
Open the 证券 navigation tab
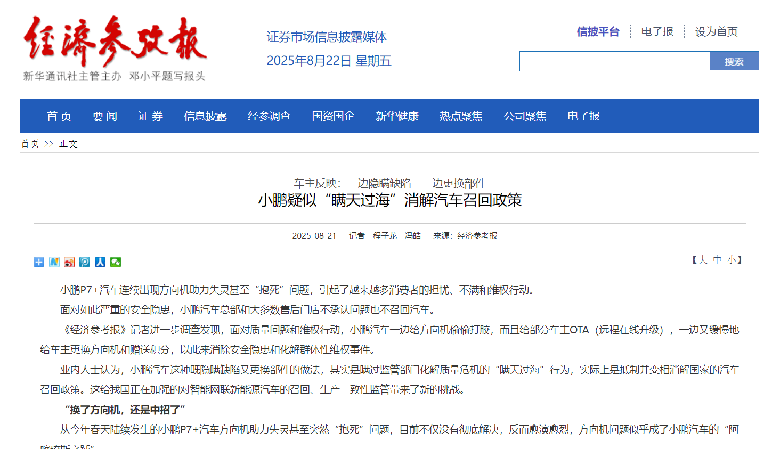click(151, 116)
